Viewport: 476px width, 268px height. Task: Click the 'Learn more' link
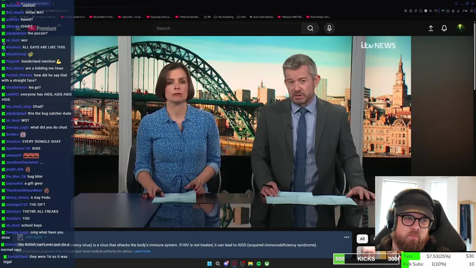(x=142, y=251)
